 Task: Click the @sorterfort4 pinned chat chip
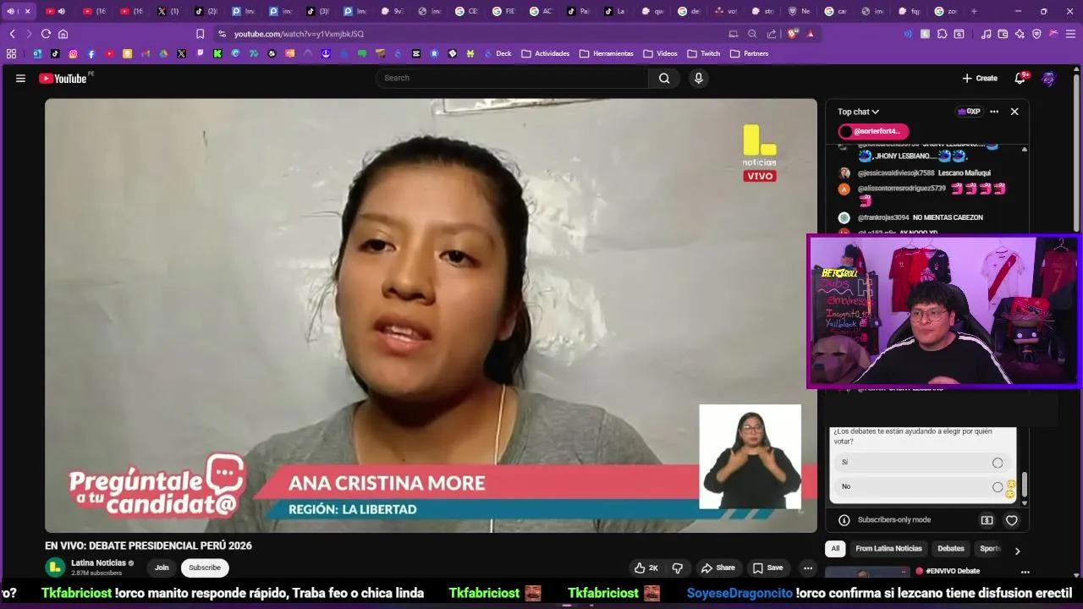click(872, 131)
